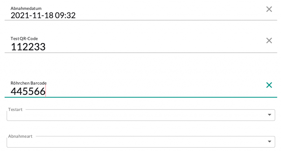This screenshot has width=281, height=151.
Task: Clear the Röhrchen Barcode field with the teal X
Action: click(x=269, y=85)
